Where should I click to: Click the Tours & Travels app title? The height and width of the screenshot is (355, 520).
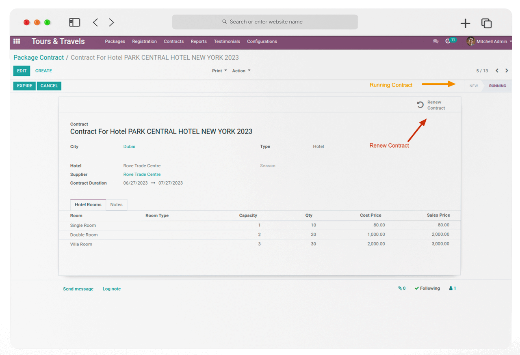tap(58, 41)
